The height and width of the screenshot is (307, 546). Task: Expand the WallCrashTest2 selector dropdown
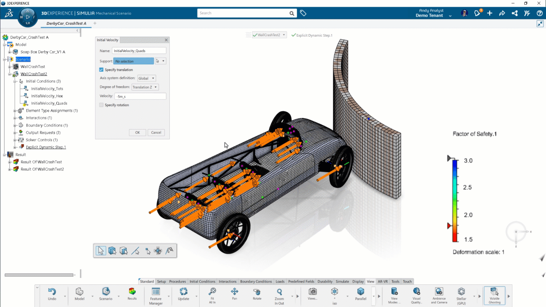tap(284, 35)
